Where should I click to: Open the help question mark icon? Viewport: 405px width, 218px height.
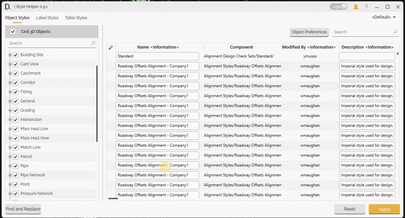pyautogui.click(x=366, y=7)
